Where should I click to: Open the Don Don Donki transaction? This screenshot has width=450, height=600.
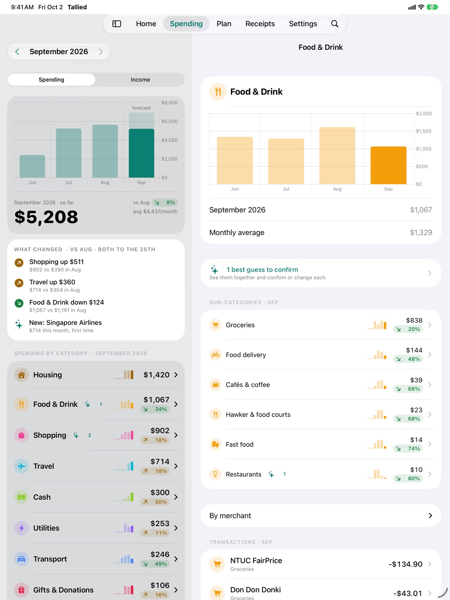pos(321,590)
